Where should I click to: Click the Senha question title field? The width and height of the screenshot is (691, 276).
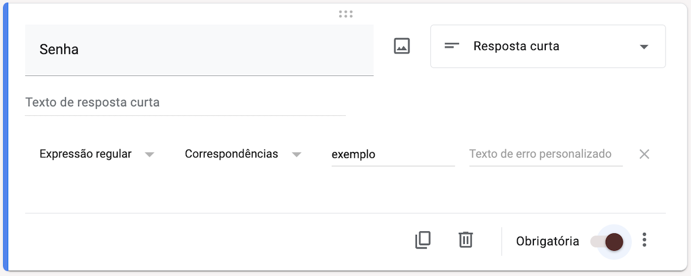(x=199, y=50)
